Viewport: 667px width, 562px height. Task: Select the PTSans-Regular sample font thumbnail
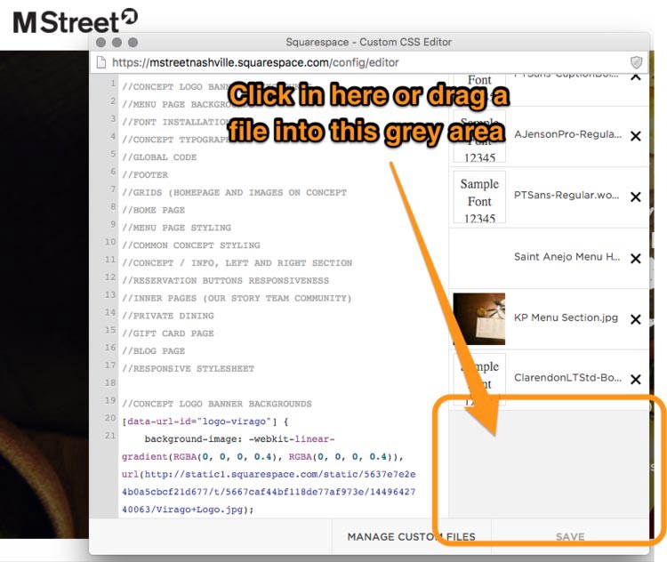pyautogui.click(x=479, y=197)
